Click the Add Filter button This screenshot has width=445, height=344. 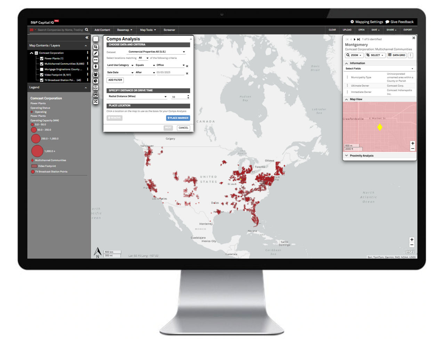point(115,80)
